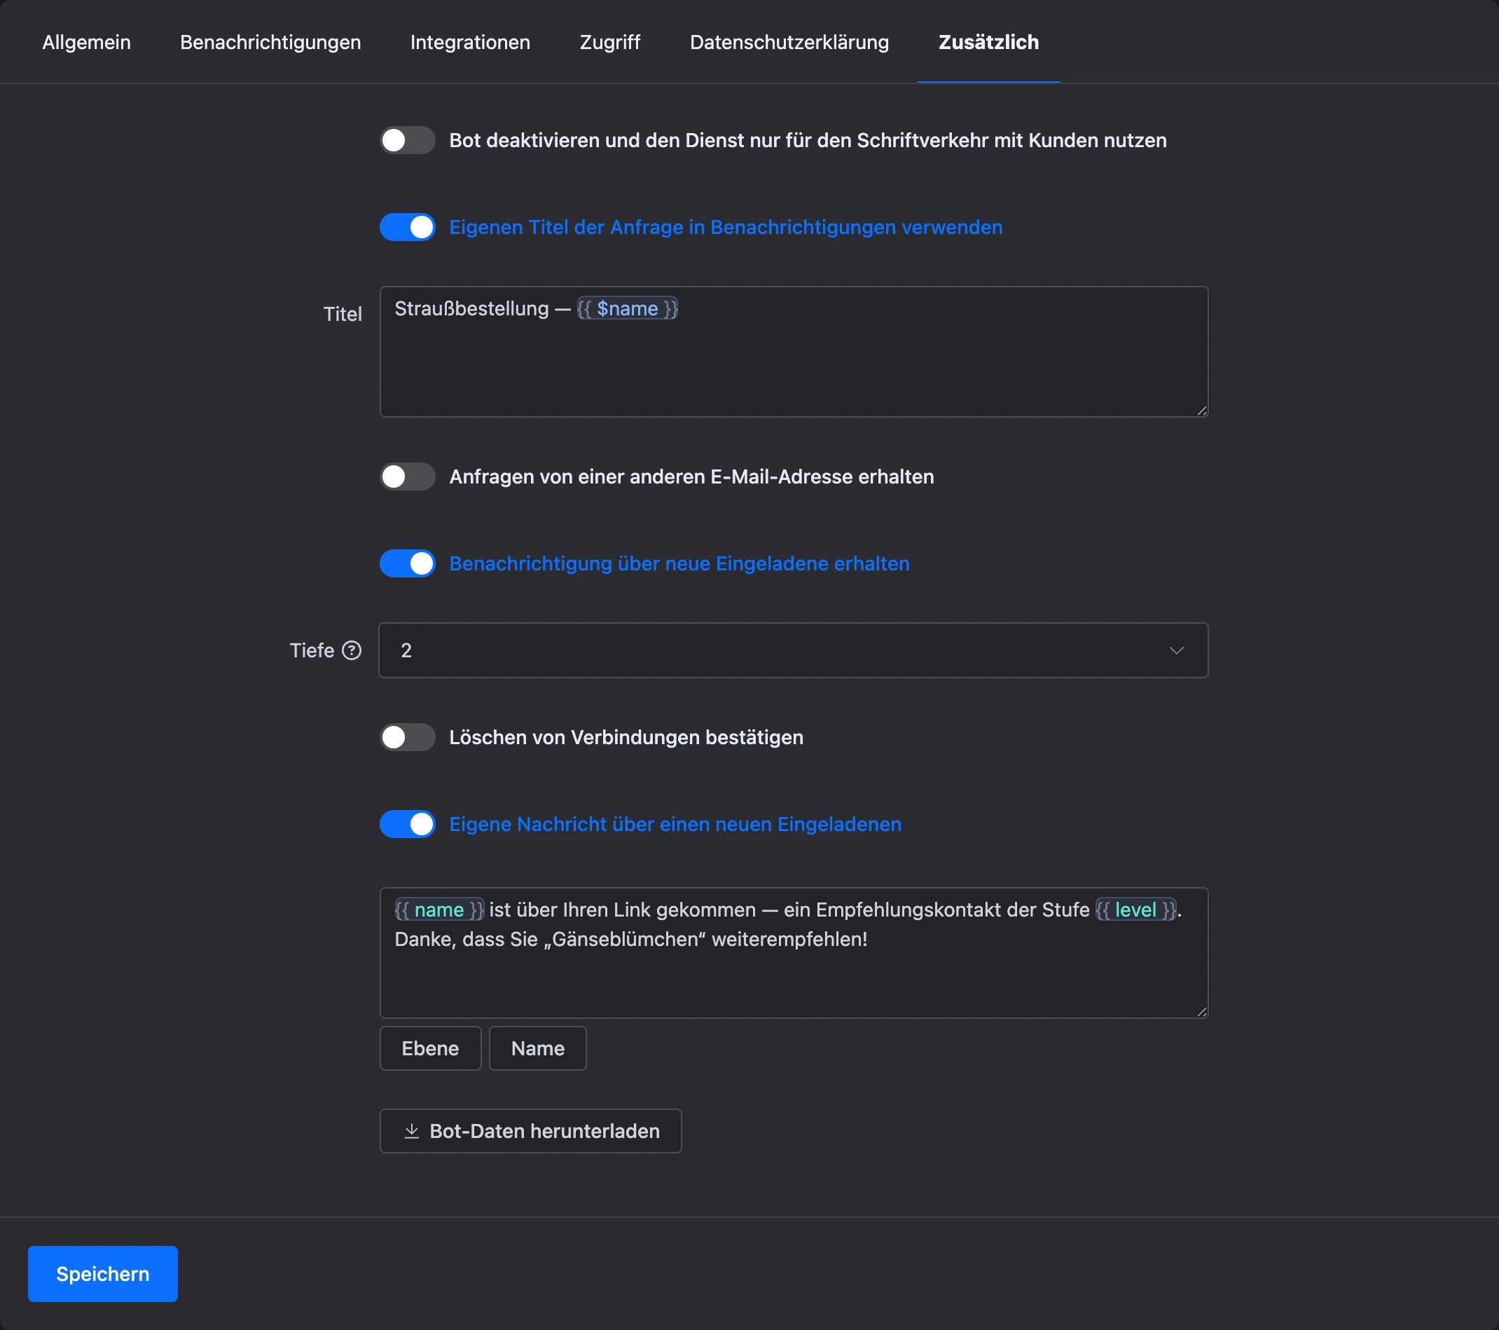
Task: Insert the Ebene variable button
Action: (x=431, y=1048)
